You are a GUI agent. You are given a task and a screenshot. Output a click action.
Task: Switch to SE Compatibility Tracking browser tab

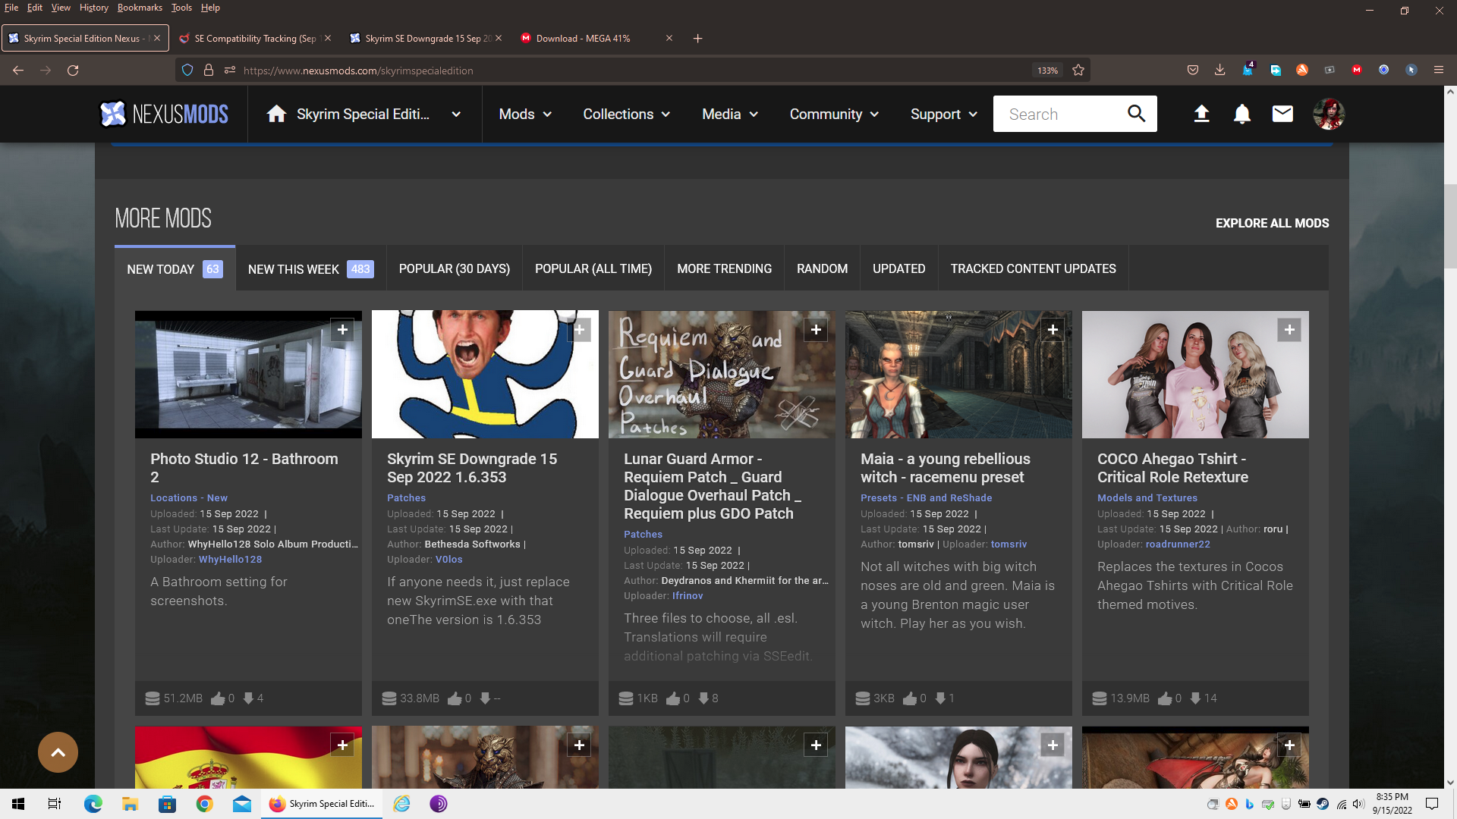[x=255, y=39]
